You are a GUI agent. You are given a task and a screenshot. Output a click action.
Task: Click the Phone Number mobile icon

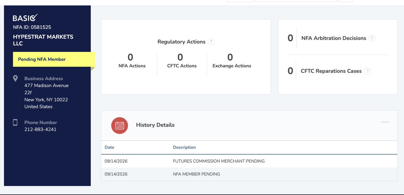(15, 122)
